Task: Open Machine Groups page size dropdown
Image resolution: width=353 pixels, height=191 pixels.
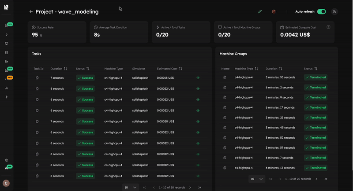Action: (x=257, y=179)
